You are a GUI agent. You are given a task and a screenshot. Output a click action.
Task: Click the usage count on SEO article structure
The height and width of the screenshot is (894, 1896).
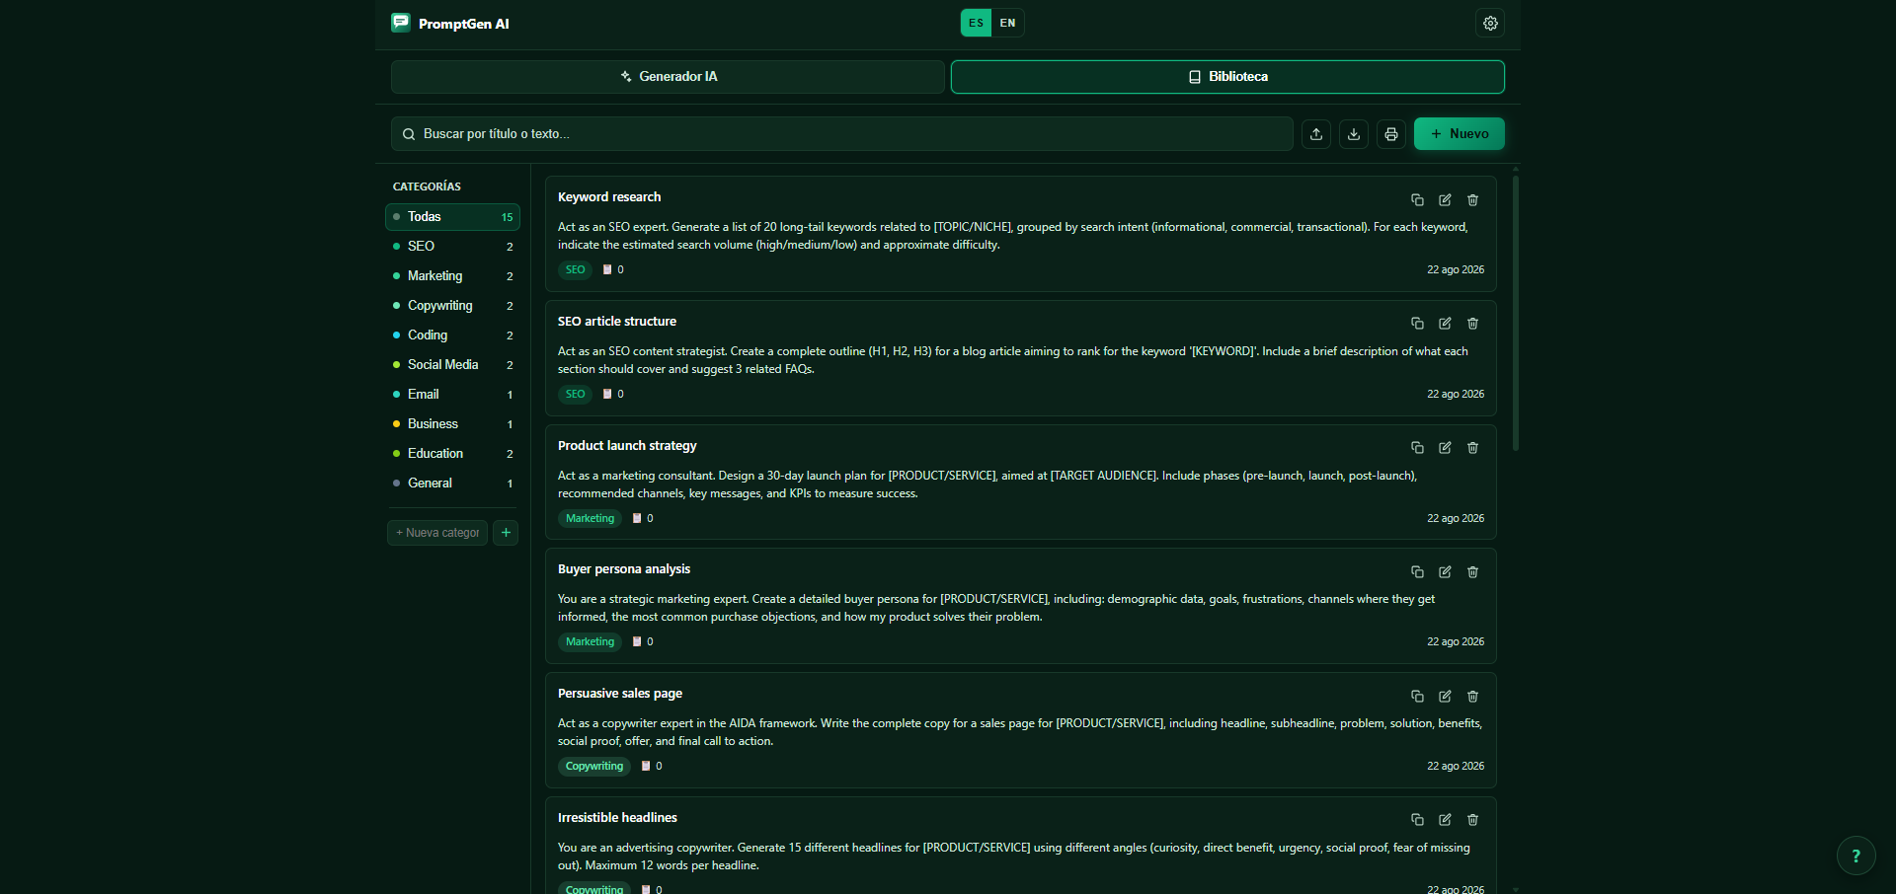(613, 395)
